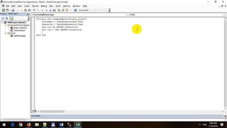Undo the last edit with the Undo arrow
The image size is (227, 128).
pos(34,10)
